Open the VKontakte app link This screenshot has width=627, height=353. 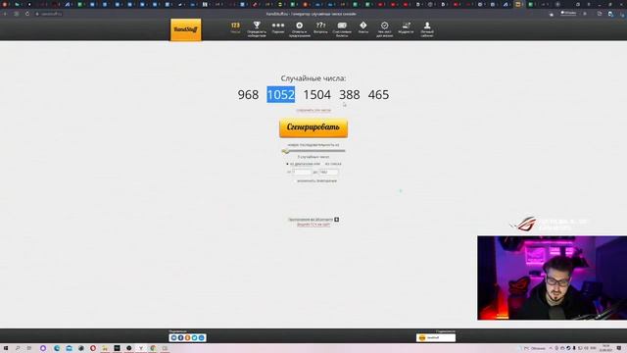click(x=313, y=220)
